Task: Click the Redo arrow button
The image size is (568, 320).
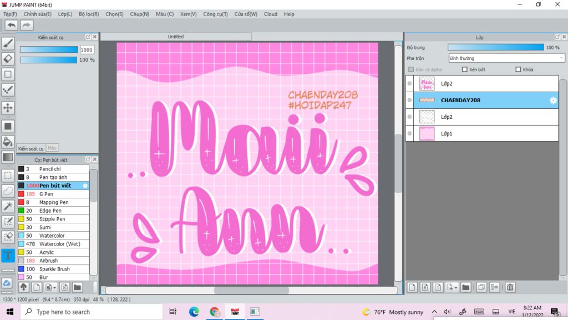Action: [x=27, y=25]
